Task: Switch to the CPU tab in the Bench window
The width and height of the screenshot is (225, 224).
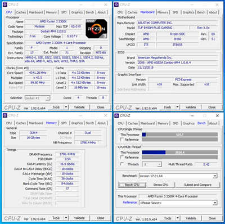Action: click(120, 123)
